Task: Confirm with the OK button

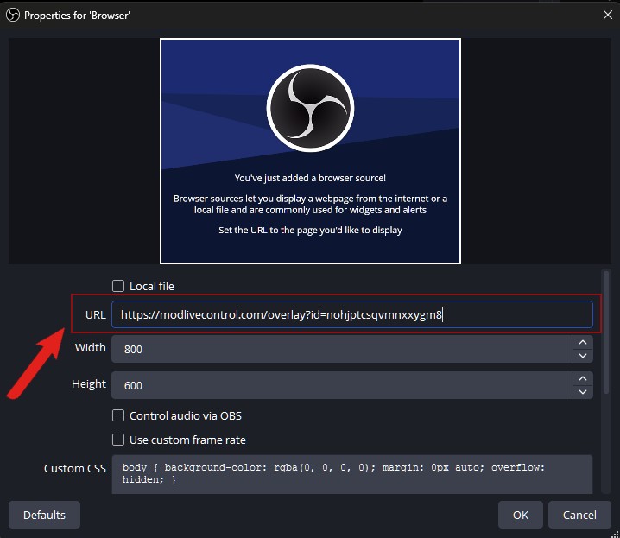Action: click(x=521, y=515)
